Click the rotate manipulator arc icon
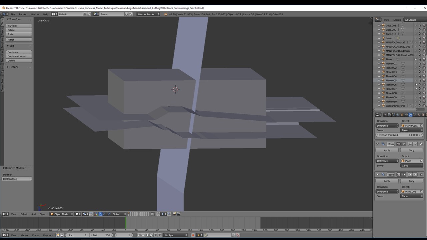The width and height of the screenshot is (427, 240). [105, 214]
